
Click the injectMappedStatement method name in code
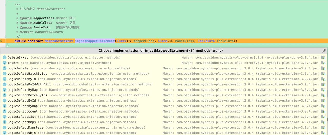coord(95,41)
